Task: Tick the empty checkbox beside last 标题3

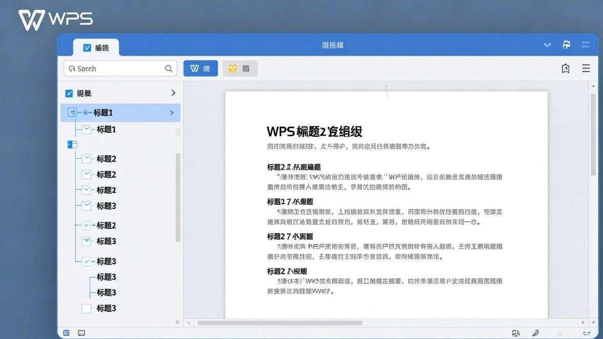Action: coord(87,308)
